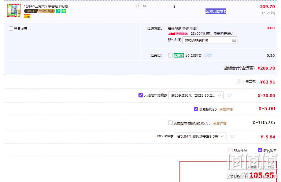Click the orange credit card icon
Viewport: 281px width, 182px height.
[27, 16]
